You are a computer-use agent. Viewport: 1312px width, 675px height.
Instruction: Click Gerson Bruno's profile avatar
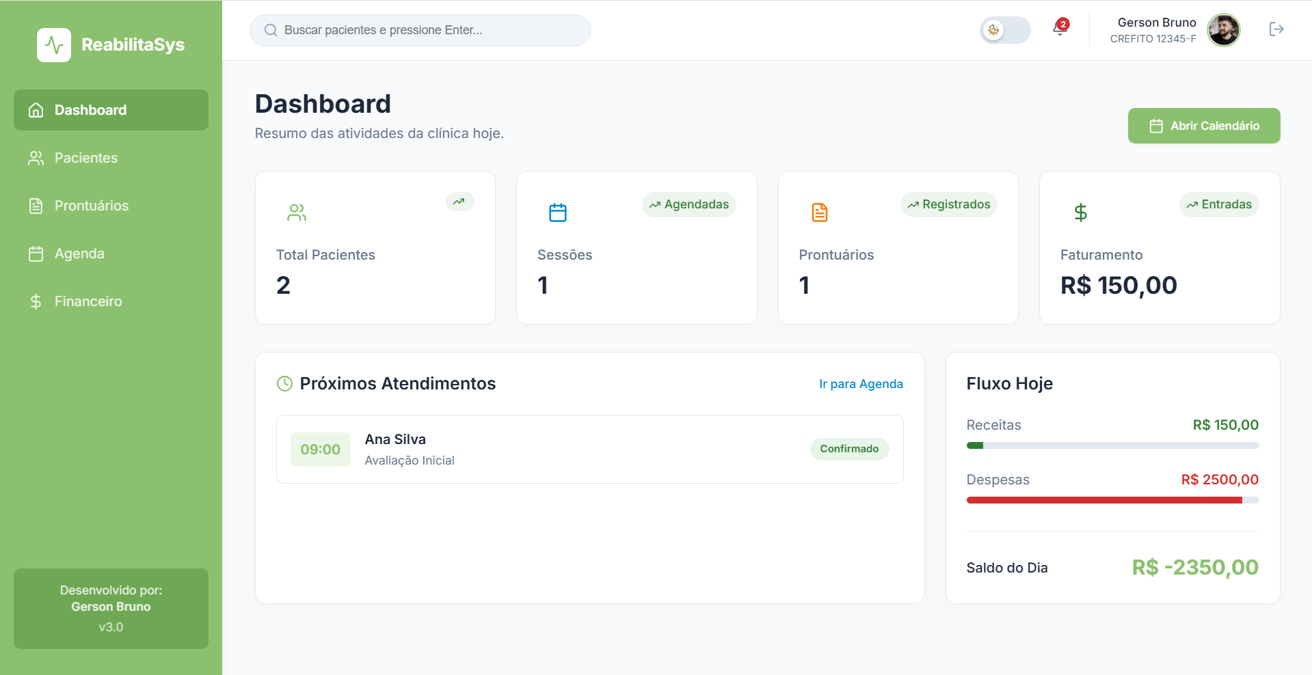tap(1223, 30)
